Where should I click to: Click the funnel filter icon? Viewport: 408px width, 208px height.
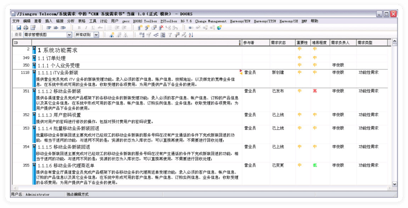(170, 35)
